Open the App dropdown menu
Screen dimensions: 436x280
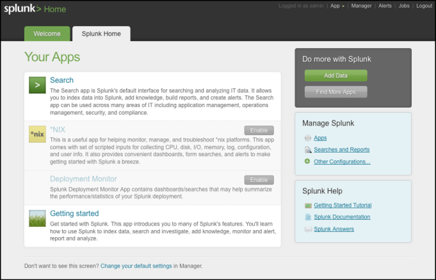coord(337,6)
